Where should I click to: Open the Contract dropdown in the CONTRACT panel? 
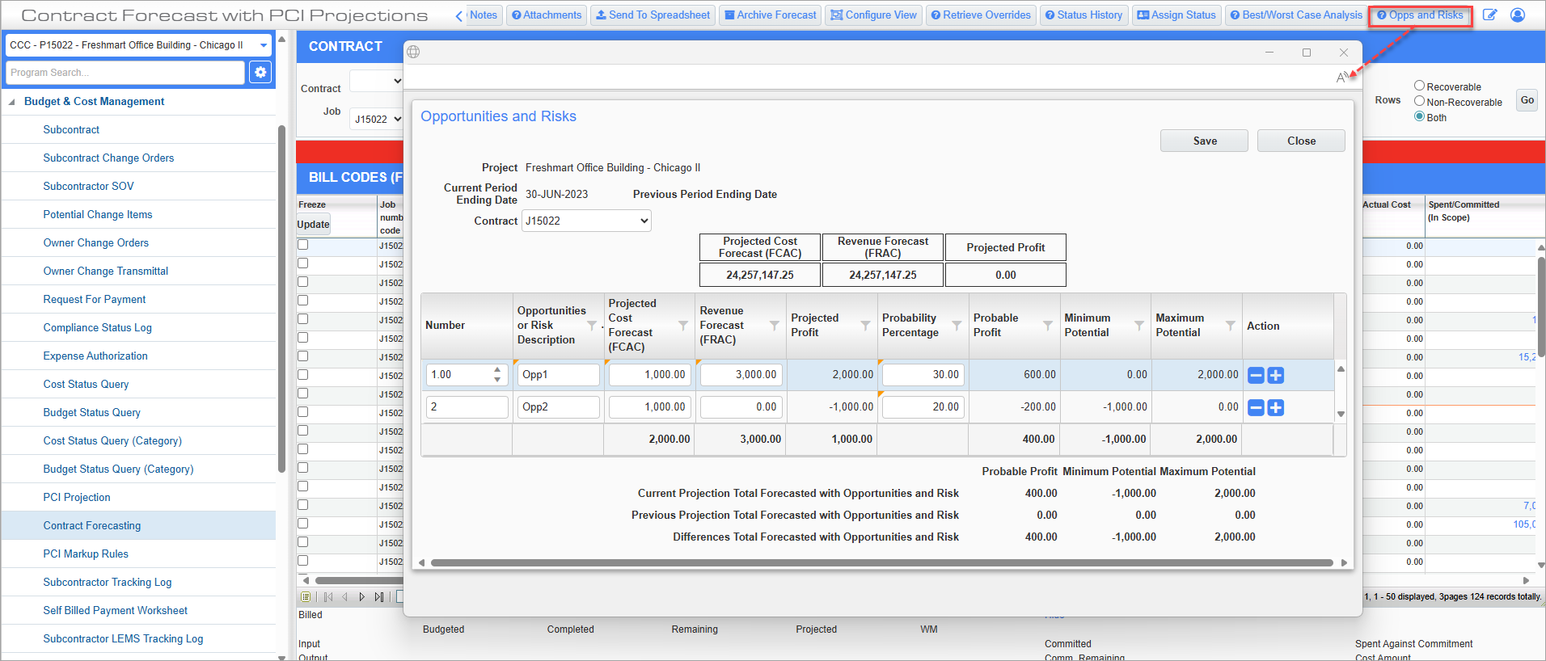[x=377, y=81]
